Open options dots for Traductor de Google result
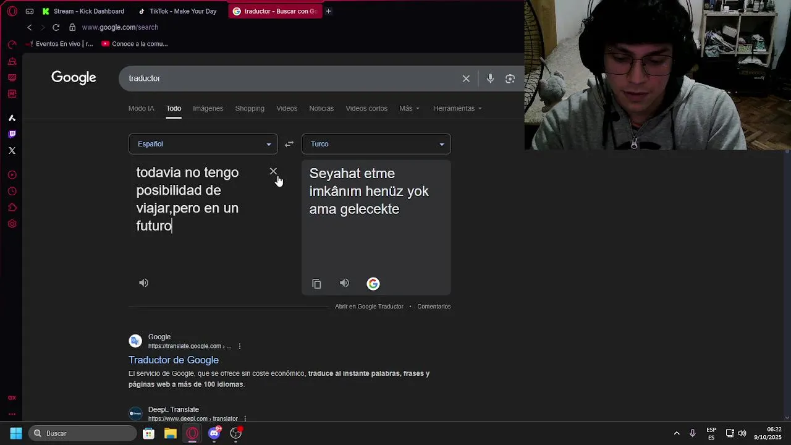791x445 pixels. click(240, 346)
